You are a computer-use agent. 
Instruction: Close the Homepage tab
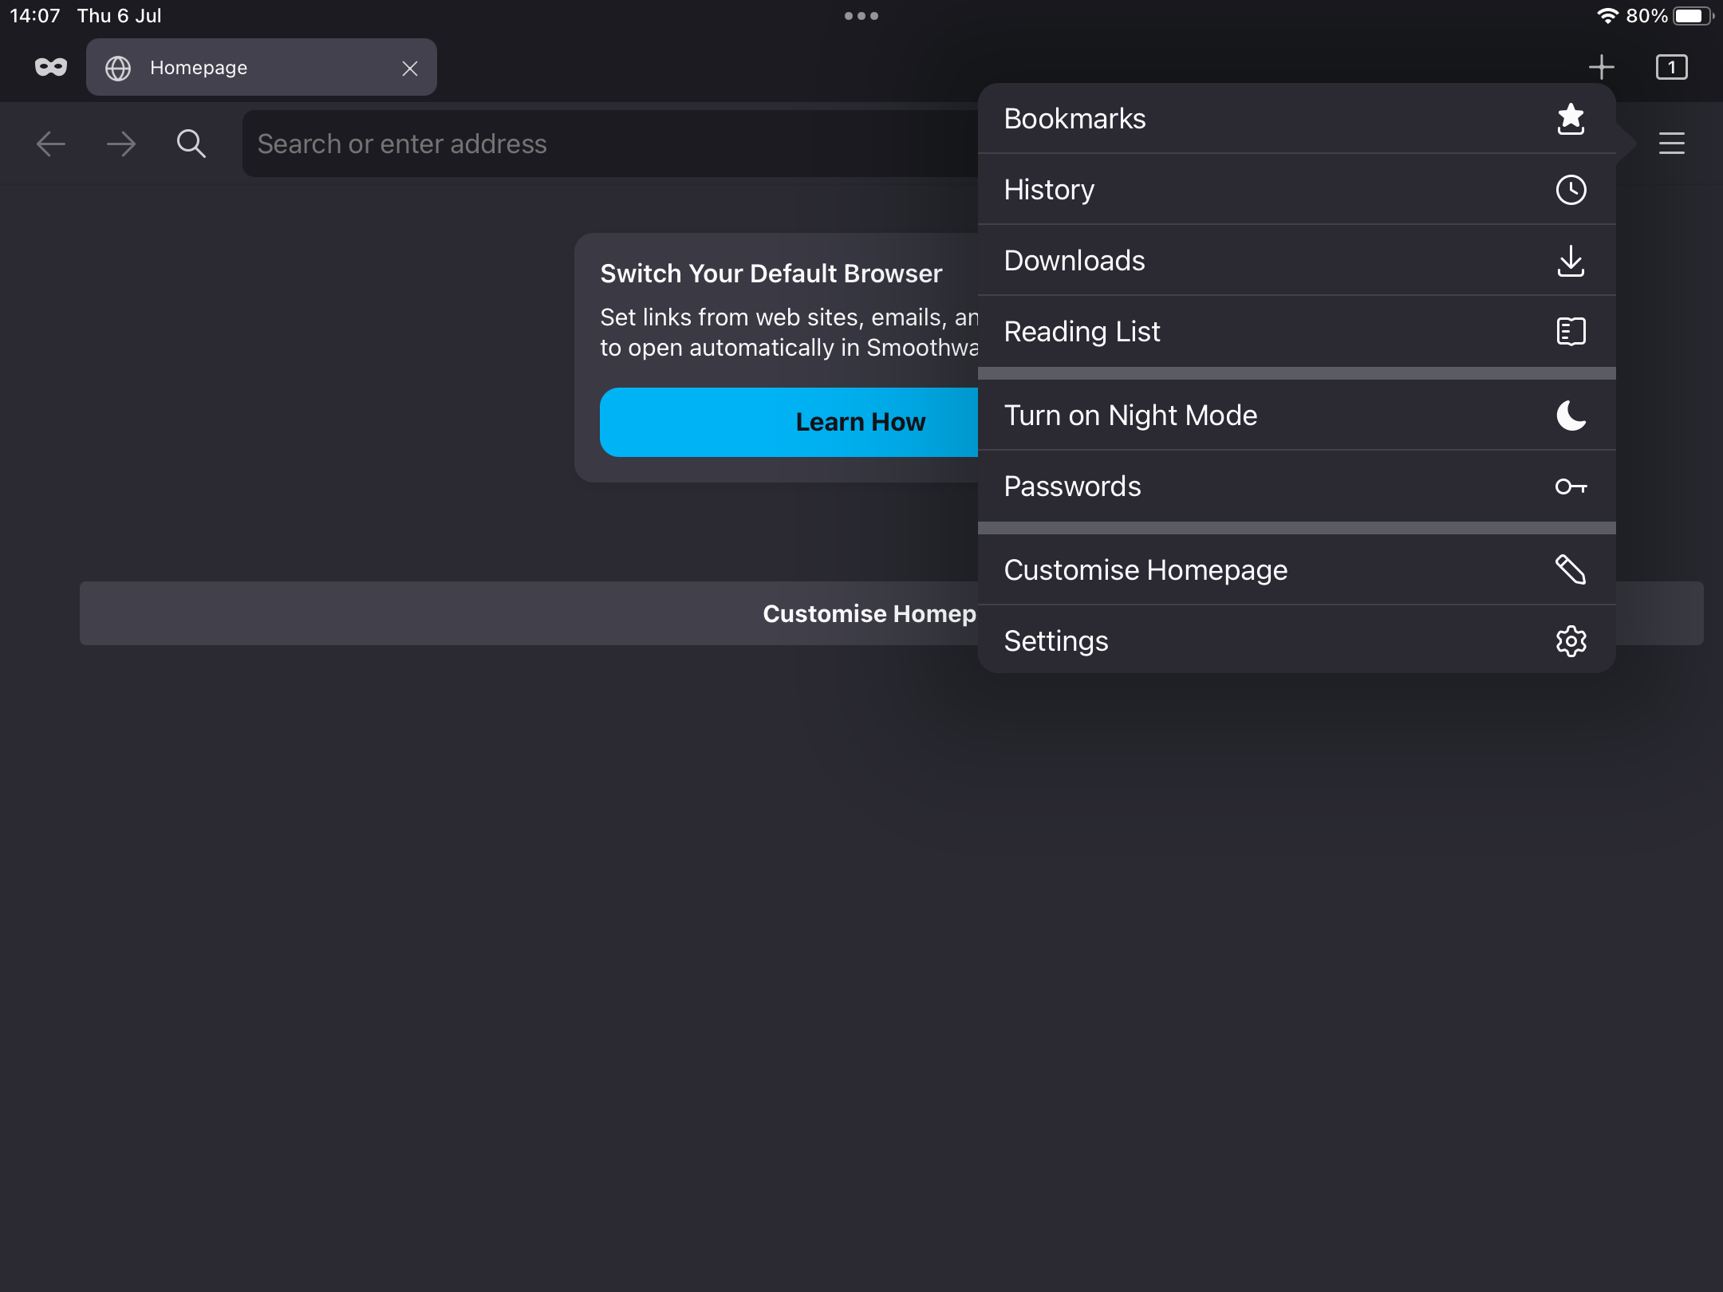pyautogui.click(x=410, y=69)
